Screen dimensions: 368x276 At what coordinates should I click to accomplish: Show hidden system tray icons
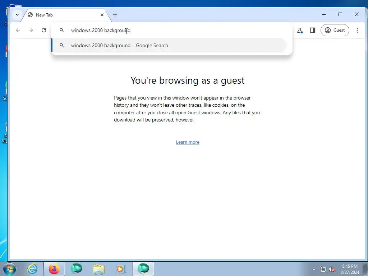click(314, 269)
